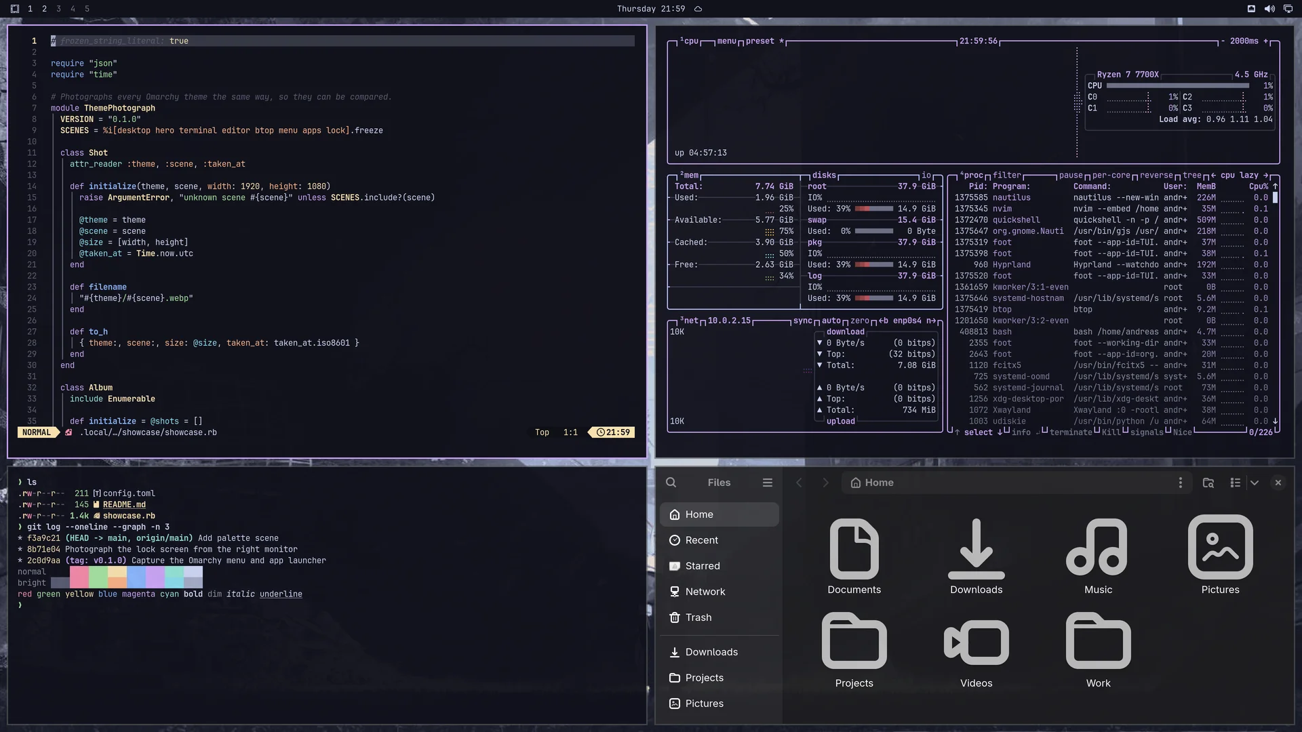
Task: Open the Downloads folder in Home grid
Action: pyautogui.click(x=976, y=557)
